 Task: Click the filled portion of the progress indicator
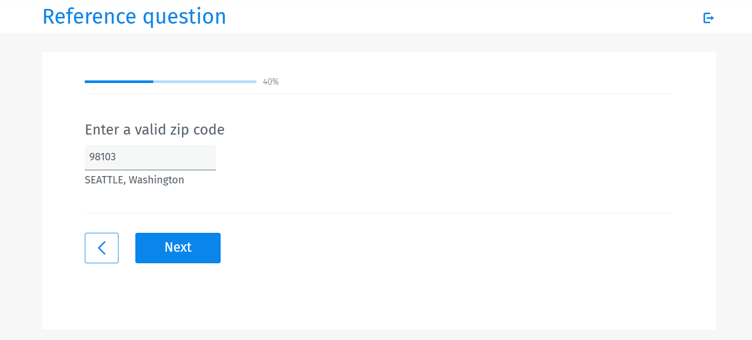pyautogui.click(x=118, y=81)
